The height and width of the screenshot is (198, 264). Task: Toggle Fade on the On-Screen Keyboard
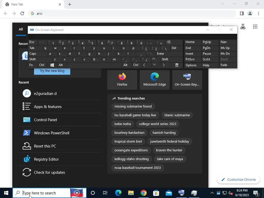pos(228,65)
